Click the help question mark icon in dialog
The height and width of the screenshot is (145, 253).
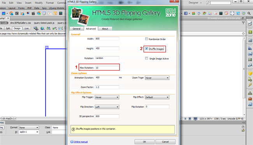pos(73,129)
